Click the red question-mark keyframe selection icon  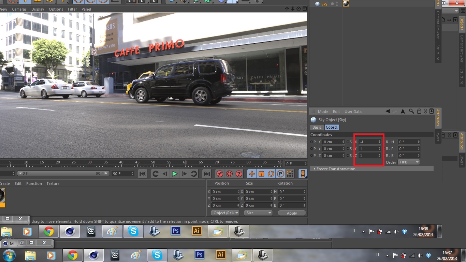point(239,174)
